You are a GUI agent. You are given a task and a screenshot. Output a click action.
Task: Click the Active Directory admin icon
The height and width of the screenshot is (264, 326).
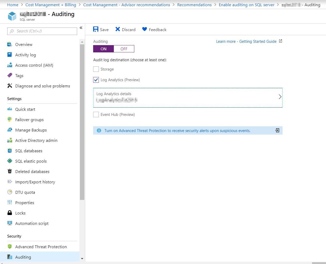click(10, 140)
